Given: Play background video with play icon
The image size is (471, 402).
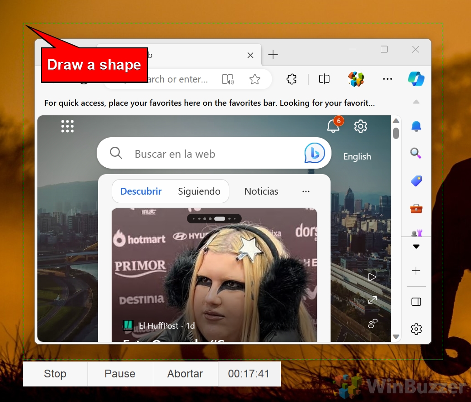Looking at the screenshot, I should click(x=372, y=277).
